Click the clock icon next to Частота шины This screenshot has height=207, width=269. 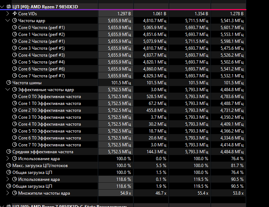[x=9, y=83]
